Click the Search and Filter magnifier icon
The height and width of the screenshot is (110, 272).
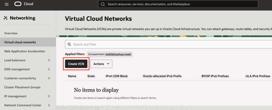point(69,44)
